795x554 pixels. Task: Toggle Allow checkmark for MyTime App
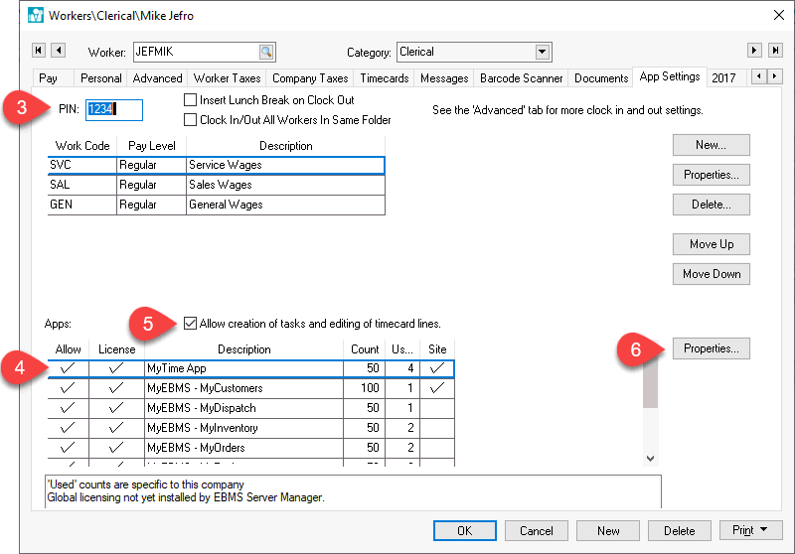pos(68,368)
